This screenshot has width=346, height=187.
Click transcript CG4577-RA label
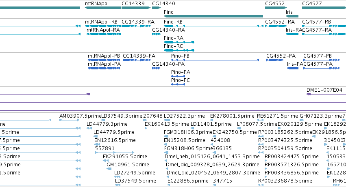317,30
